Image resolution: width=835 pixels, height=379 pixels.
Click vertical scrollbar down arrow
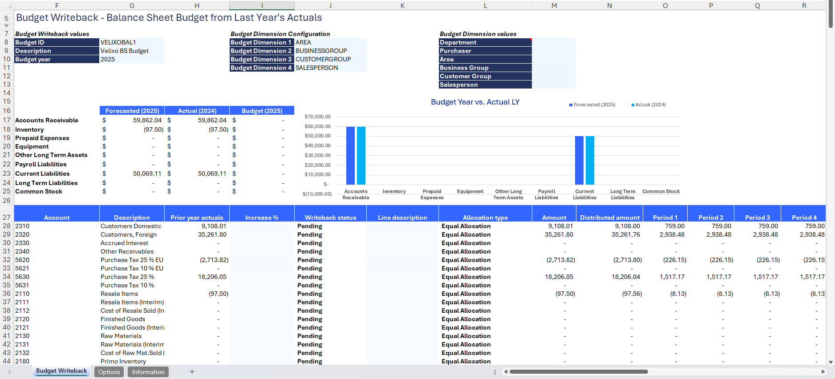[x=831, y=362]
